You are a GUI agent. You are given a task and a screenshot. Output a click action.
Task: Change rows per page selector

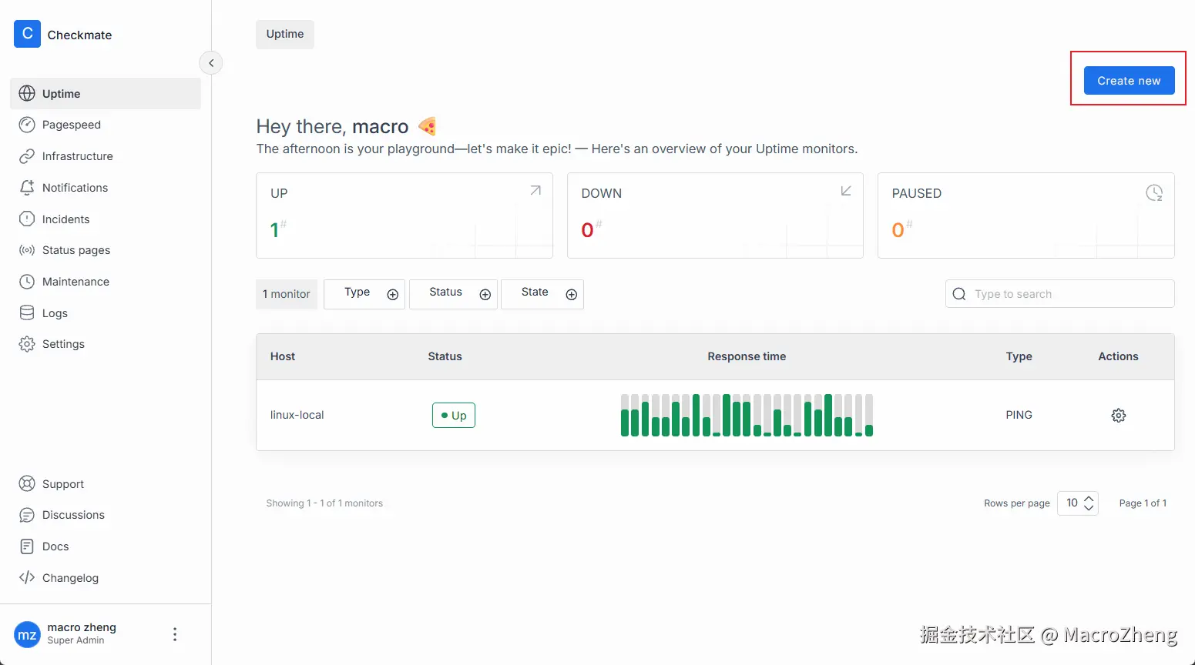1078,503
